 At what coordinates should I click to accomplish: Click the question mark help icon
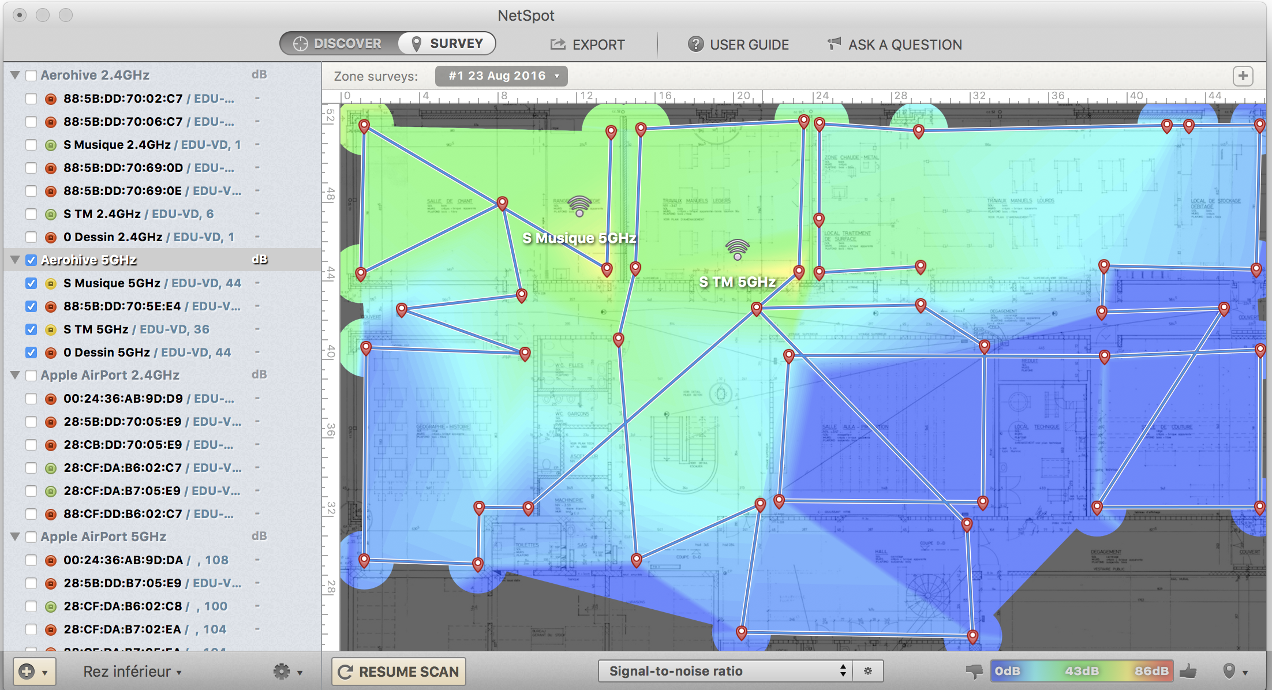695,44
